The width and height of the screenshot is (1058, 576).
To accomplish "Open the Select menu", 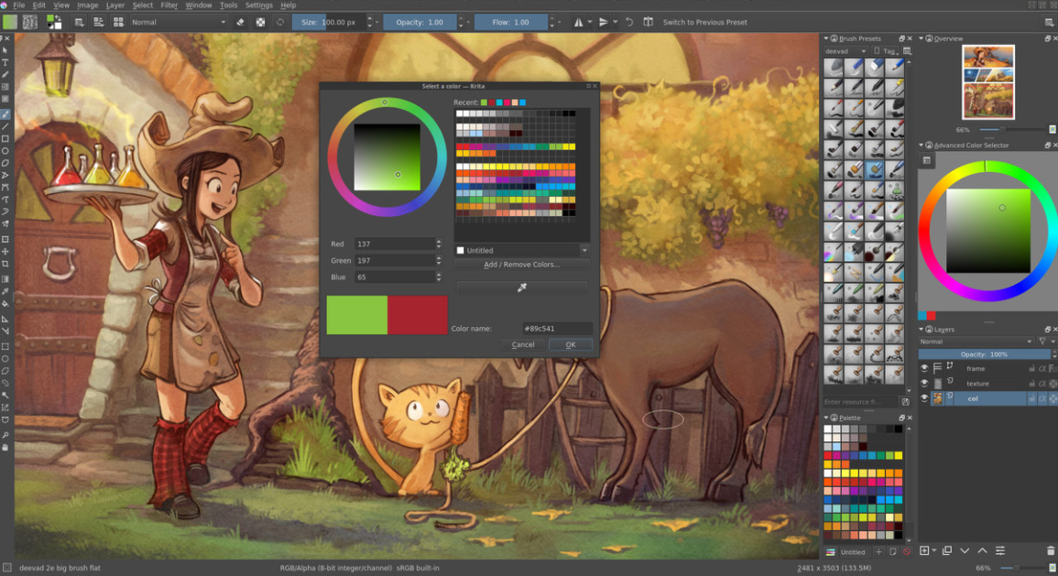I will click(x=142, y=5).
